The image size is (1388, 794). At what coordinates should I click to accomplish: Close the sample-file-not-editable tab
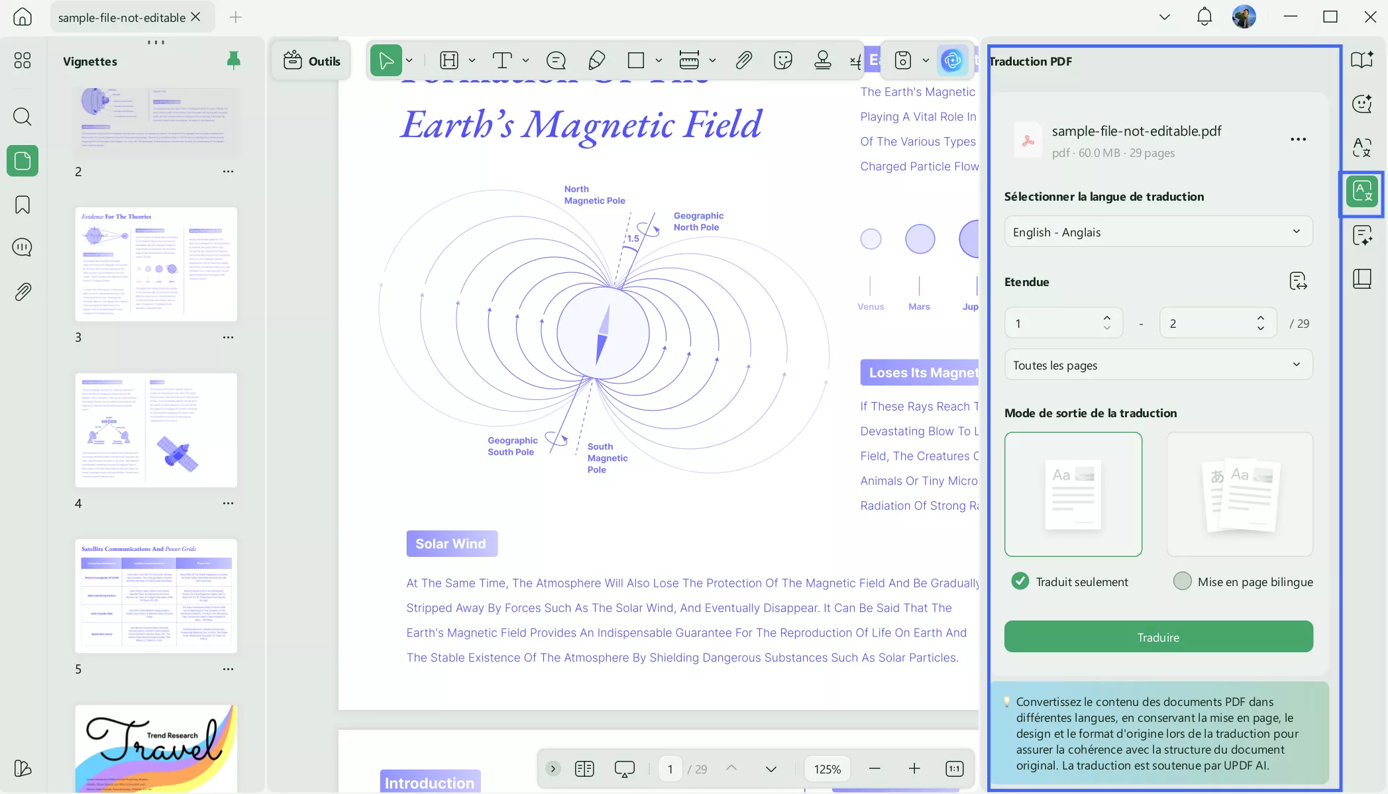195,17
